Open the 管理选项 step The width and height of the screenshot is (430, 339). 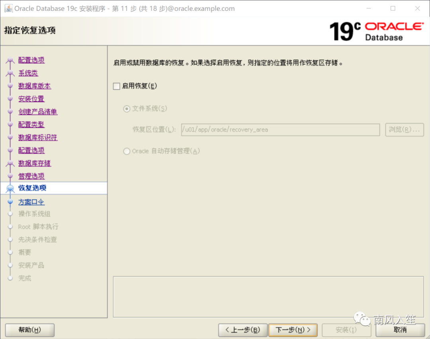point(31,176)
